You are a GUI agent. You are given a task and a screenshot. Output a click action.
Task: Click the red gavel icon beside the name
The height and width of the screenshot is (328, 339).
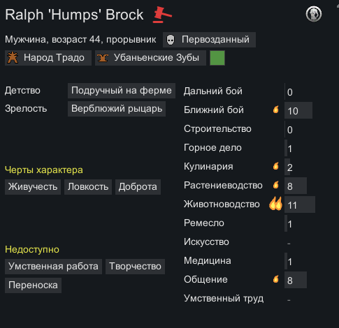[162, 15]
